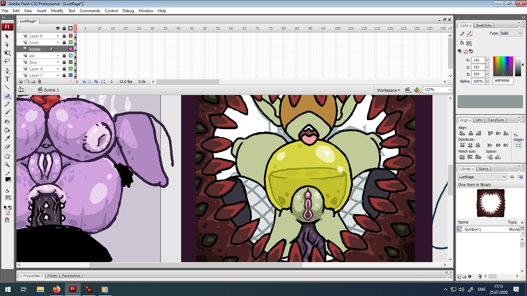Switch to the Filters tab
Screen dimensions: 527x296
pos(52,276)
